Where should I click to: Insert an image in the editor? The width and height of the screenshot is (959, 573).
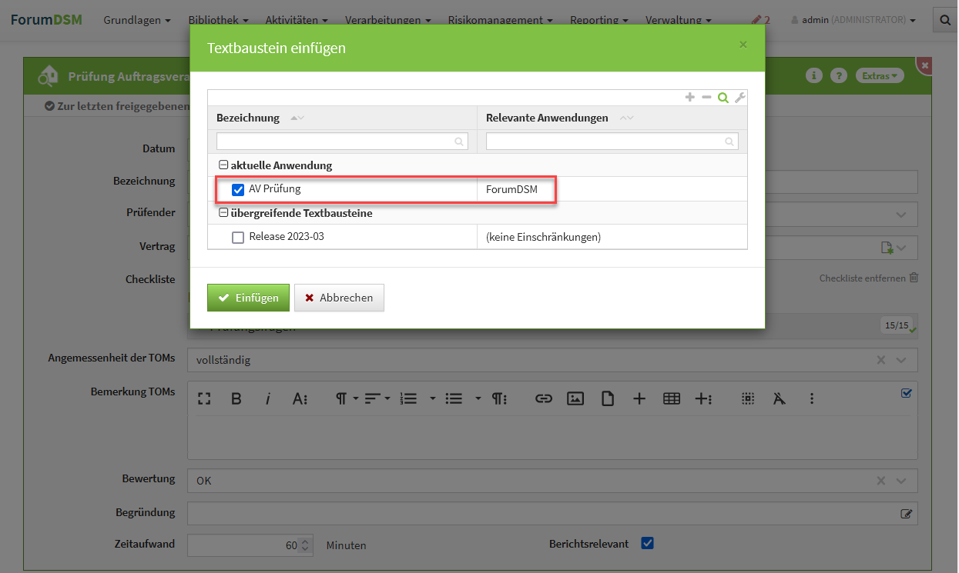pos(575,398)
